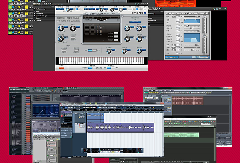The height and width of the screenshot is (163, 240).
Task: Toggle power icon in Auto-Tune plugin window
Action: (138, 4)
